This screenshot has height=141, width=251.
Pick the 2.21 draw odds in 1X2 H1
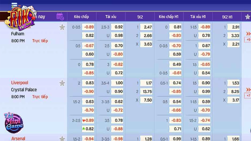(x=233, y=44)
